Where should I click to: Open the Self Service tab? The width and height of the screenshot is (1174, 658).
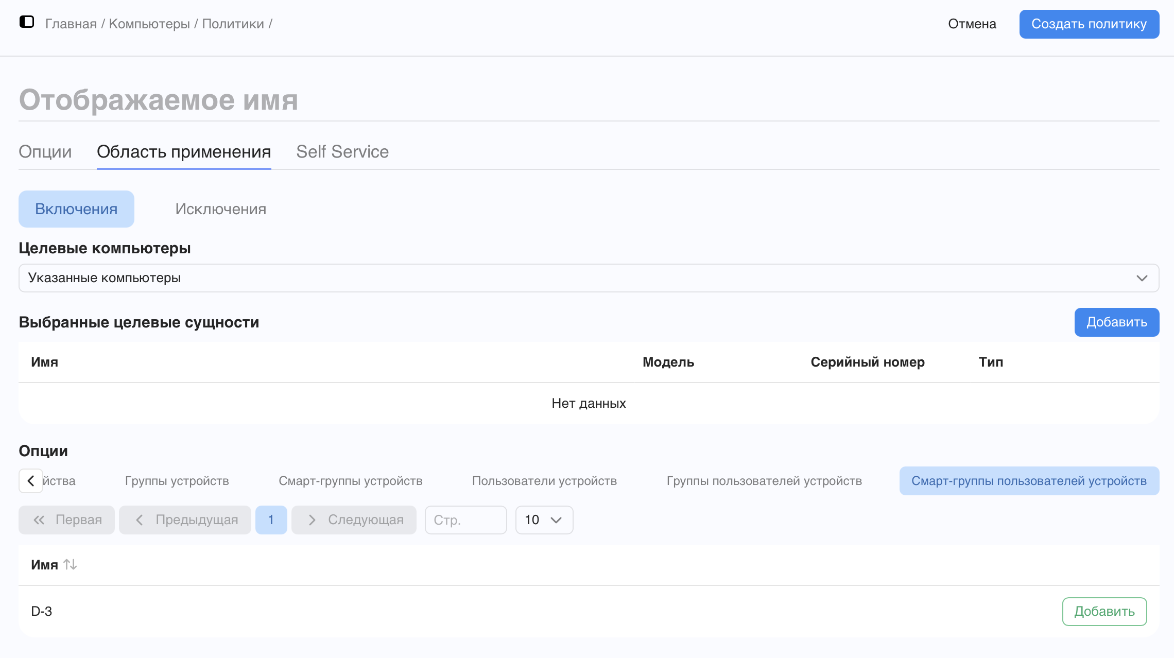point(342,152)
